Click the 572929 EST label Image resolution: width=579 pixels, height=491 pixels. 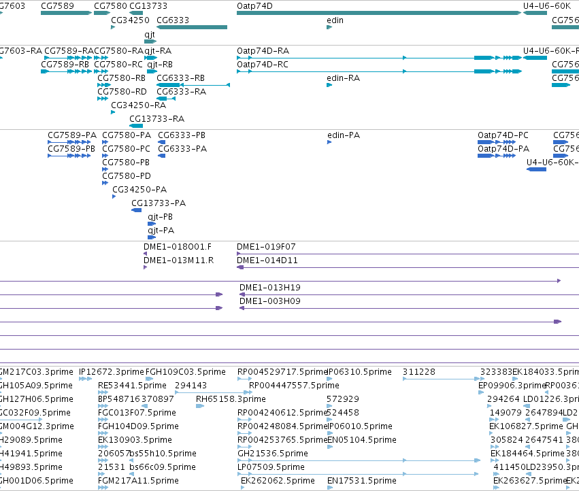343,399
